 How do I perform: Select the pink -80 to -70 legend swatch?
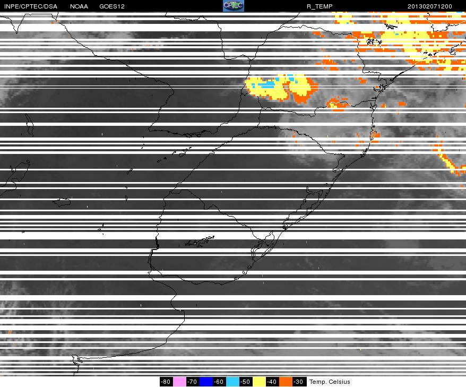tap(179, 382)
